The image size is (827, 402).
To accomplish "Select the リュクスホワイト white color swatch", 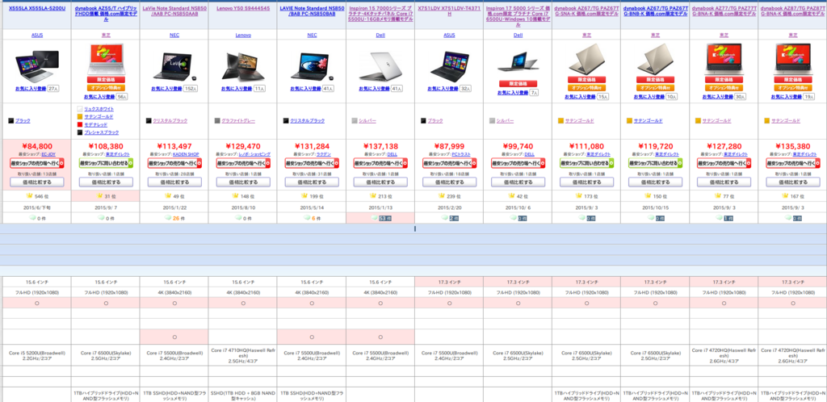I will 80,108.
